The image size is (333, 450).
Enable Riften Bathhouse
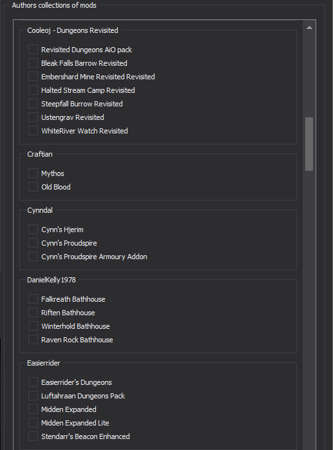pos(33,312)
